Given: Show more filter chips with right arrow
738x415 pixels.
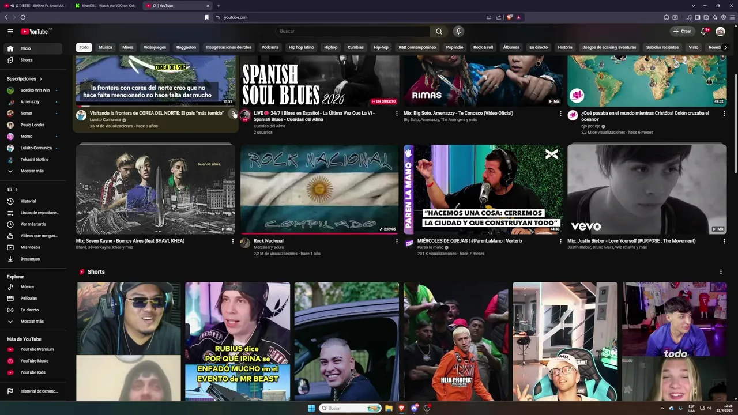Looking at the screenshot, I should click(x=725, y=47).
